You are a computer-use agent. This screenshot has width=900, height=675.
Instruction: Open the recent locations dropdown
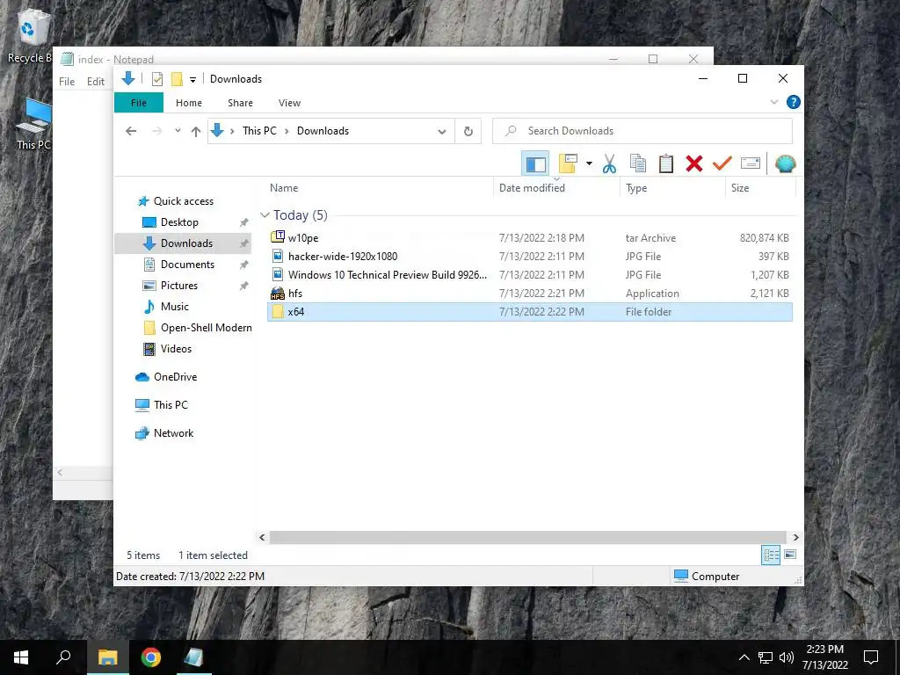[178, 131]
